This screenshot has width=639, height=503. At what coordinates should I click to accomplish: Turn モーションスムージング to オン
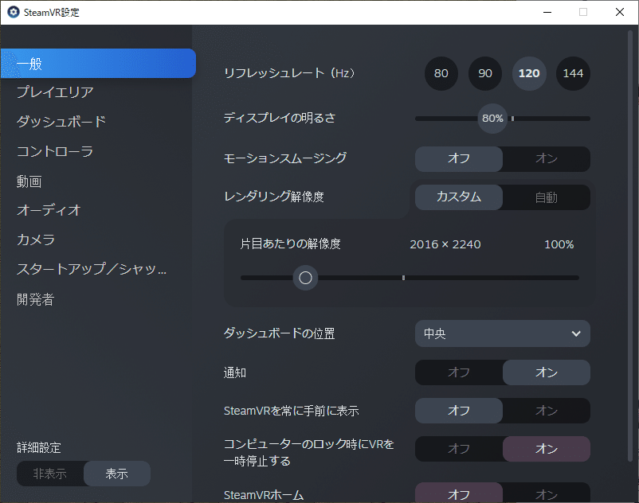(547, 158)
